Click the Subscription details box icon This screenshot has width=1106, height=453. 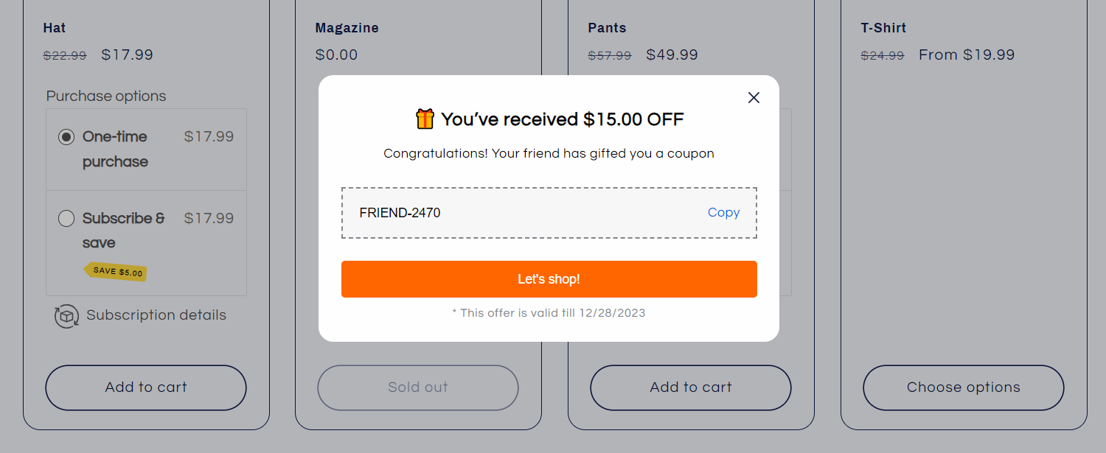click(66, 316)
